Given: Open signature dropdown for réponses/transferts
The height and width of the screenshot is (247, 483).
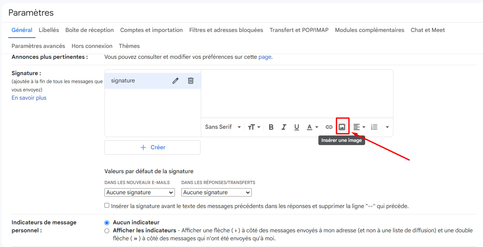Looking at the screenshot, I should [x=217, y=192].
